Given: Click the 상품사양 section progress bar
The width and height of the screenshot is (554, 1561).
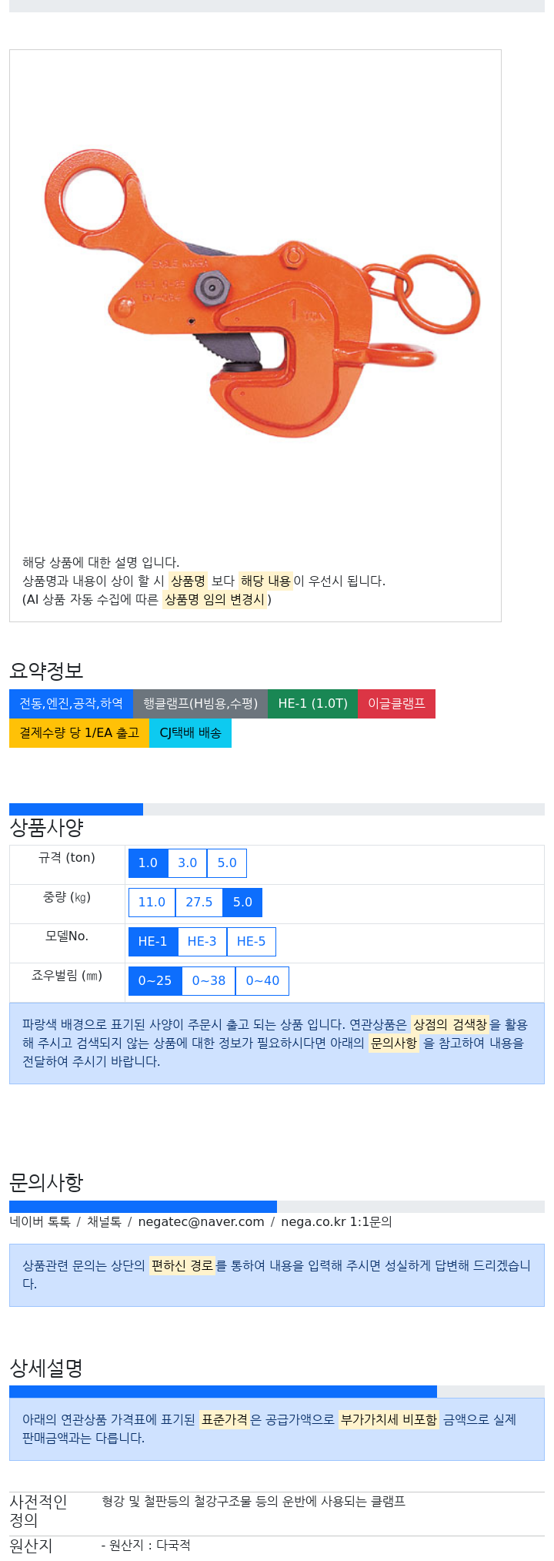Looking at the screenshot, I should click(277, 809).
